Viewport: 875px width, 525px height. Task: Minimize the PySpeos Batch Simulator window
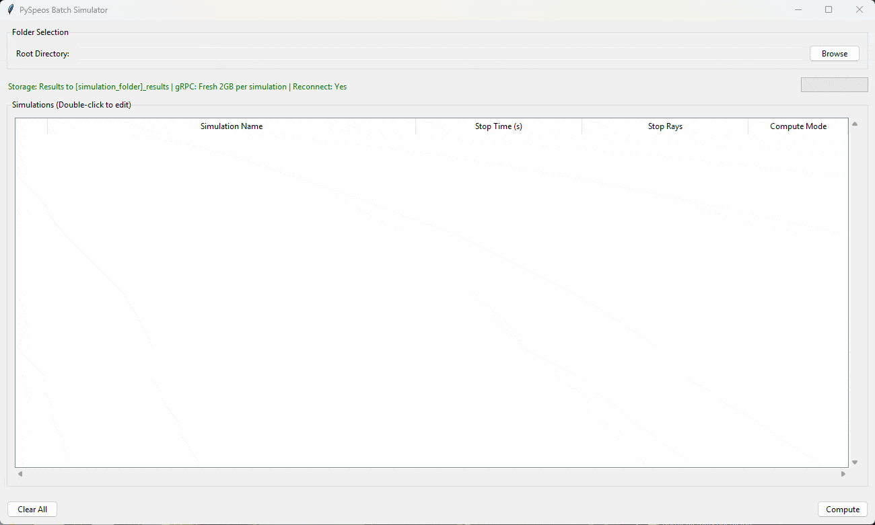pos(798,10)
